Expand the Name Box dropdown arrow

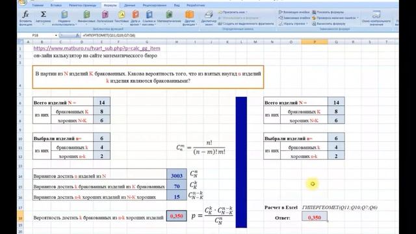point(56,35)
